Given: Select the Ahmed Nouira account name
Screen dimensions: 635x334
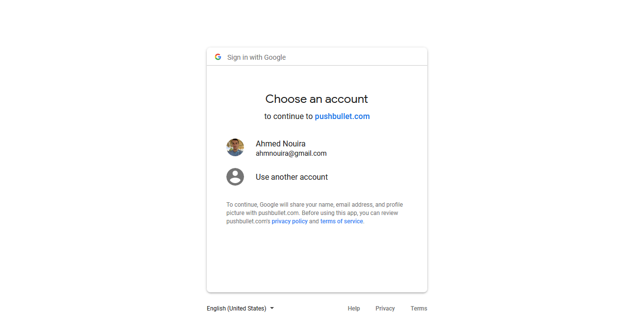Looking at the screenshot, I should point(281,143).
